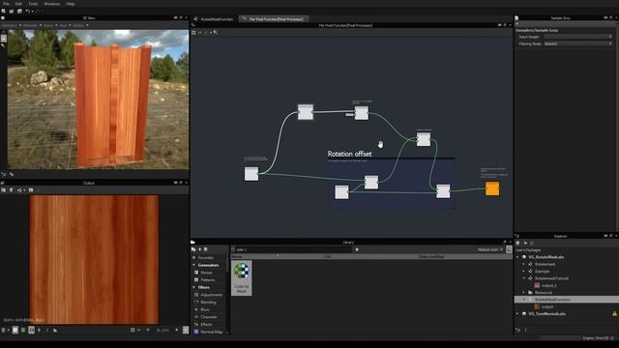619x348 pixels.
Task: Select the leftmost input node in graph
Action: (x=251, y=174)
